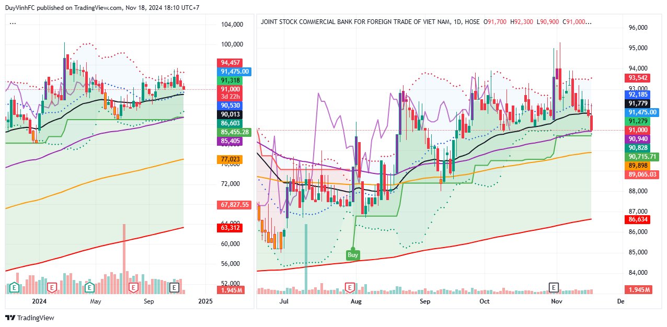Click the green earnings marker left of 2024
Screen dimensions: 667x327
pos(15,287)
